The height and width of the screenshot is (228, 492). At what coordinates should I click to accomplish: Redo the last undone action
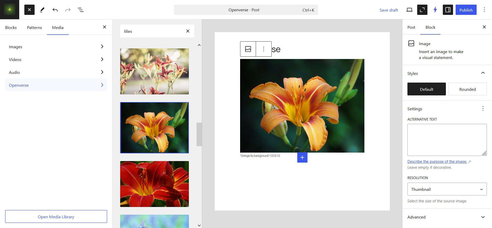(68, 10)
